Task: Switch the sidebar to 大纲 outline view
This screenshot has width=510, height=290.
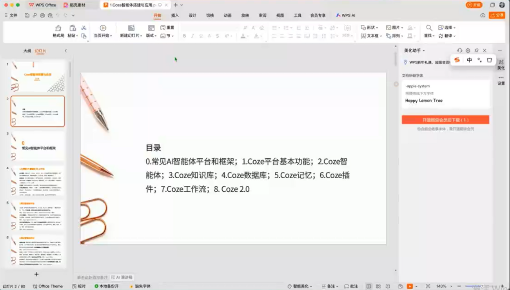Action: click(27, 51)
